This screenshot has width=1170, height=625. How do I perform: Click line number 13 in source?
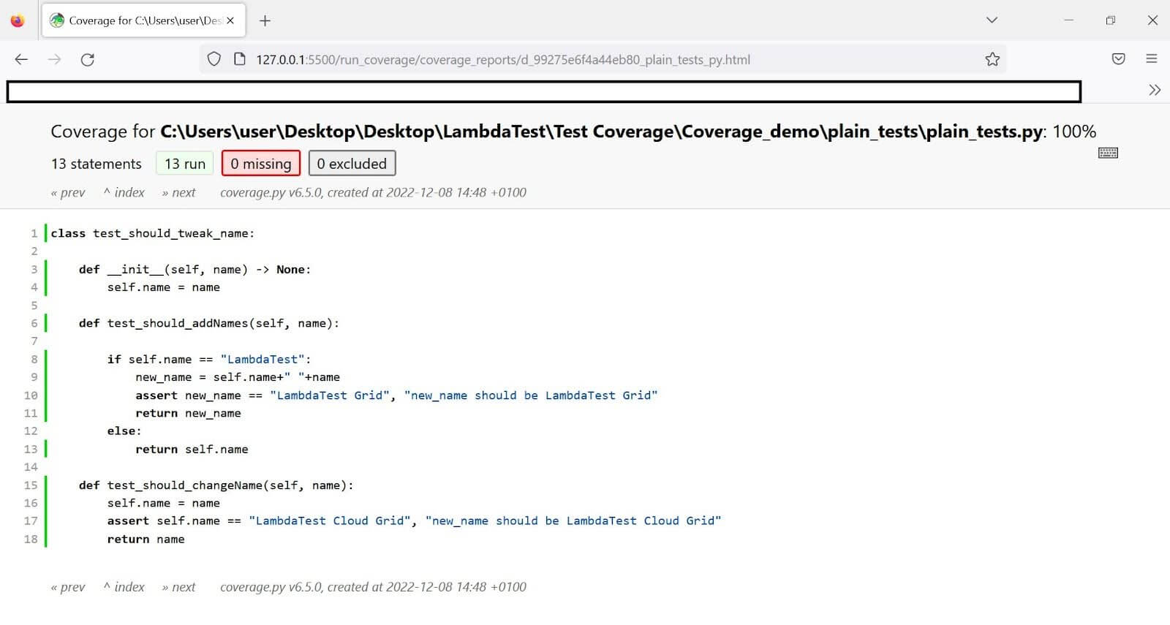31,449
